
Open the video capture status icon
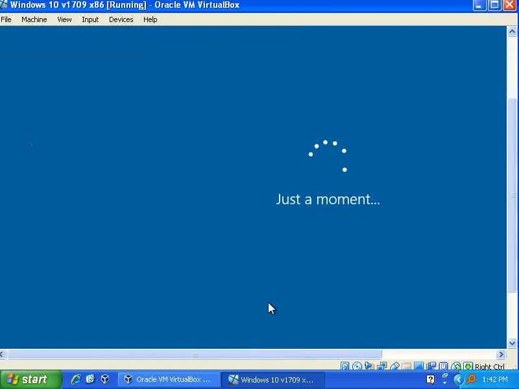(x=431, y=366)
